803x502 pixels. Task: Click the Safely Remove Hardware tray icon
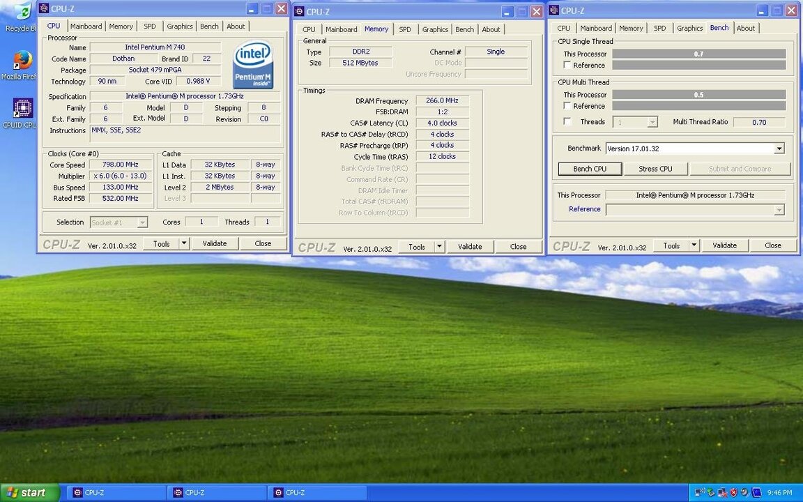711,492
